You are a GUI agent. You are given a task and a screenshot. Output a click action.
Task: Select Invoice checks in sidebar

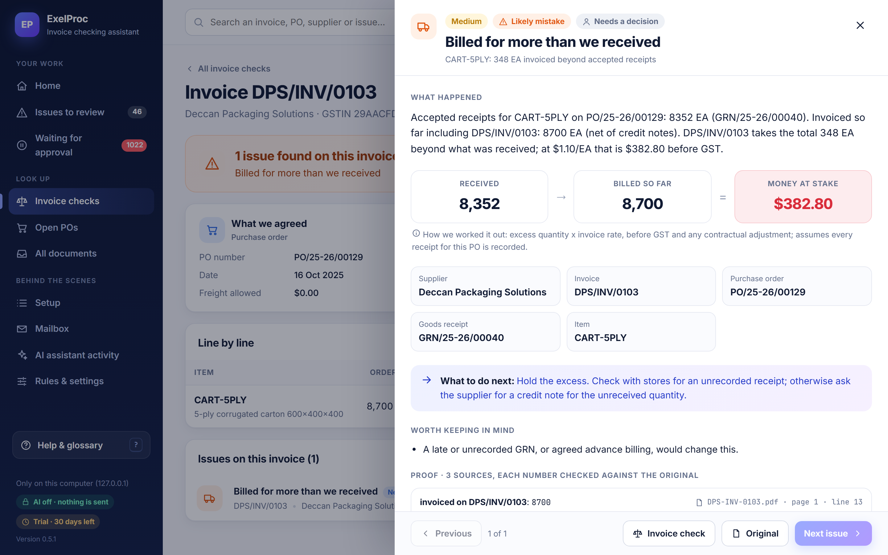(81, 201)
